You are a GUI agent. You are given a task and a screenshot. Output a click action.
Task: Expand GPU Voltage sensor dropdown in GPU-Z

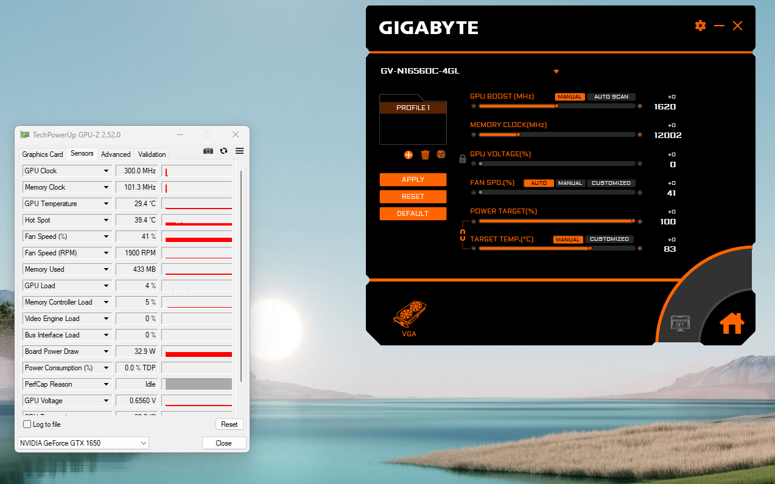(x=107, y=401)
